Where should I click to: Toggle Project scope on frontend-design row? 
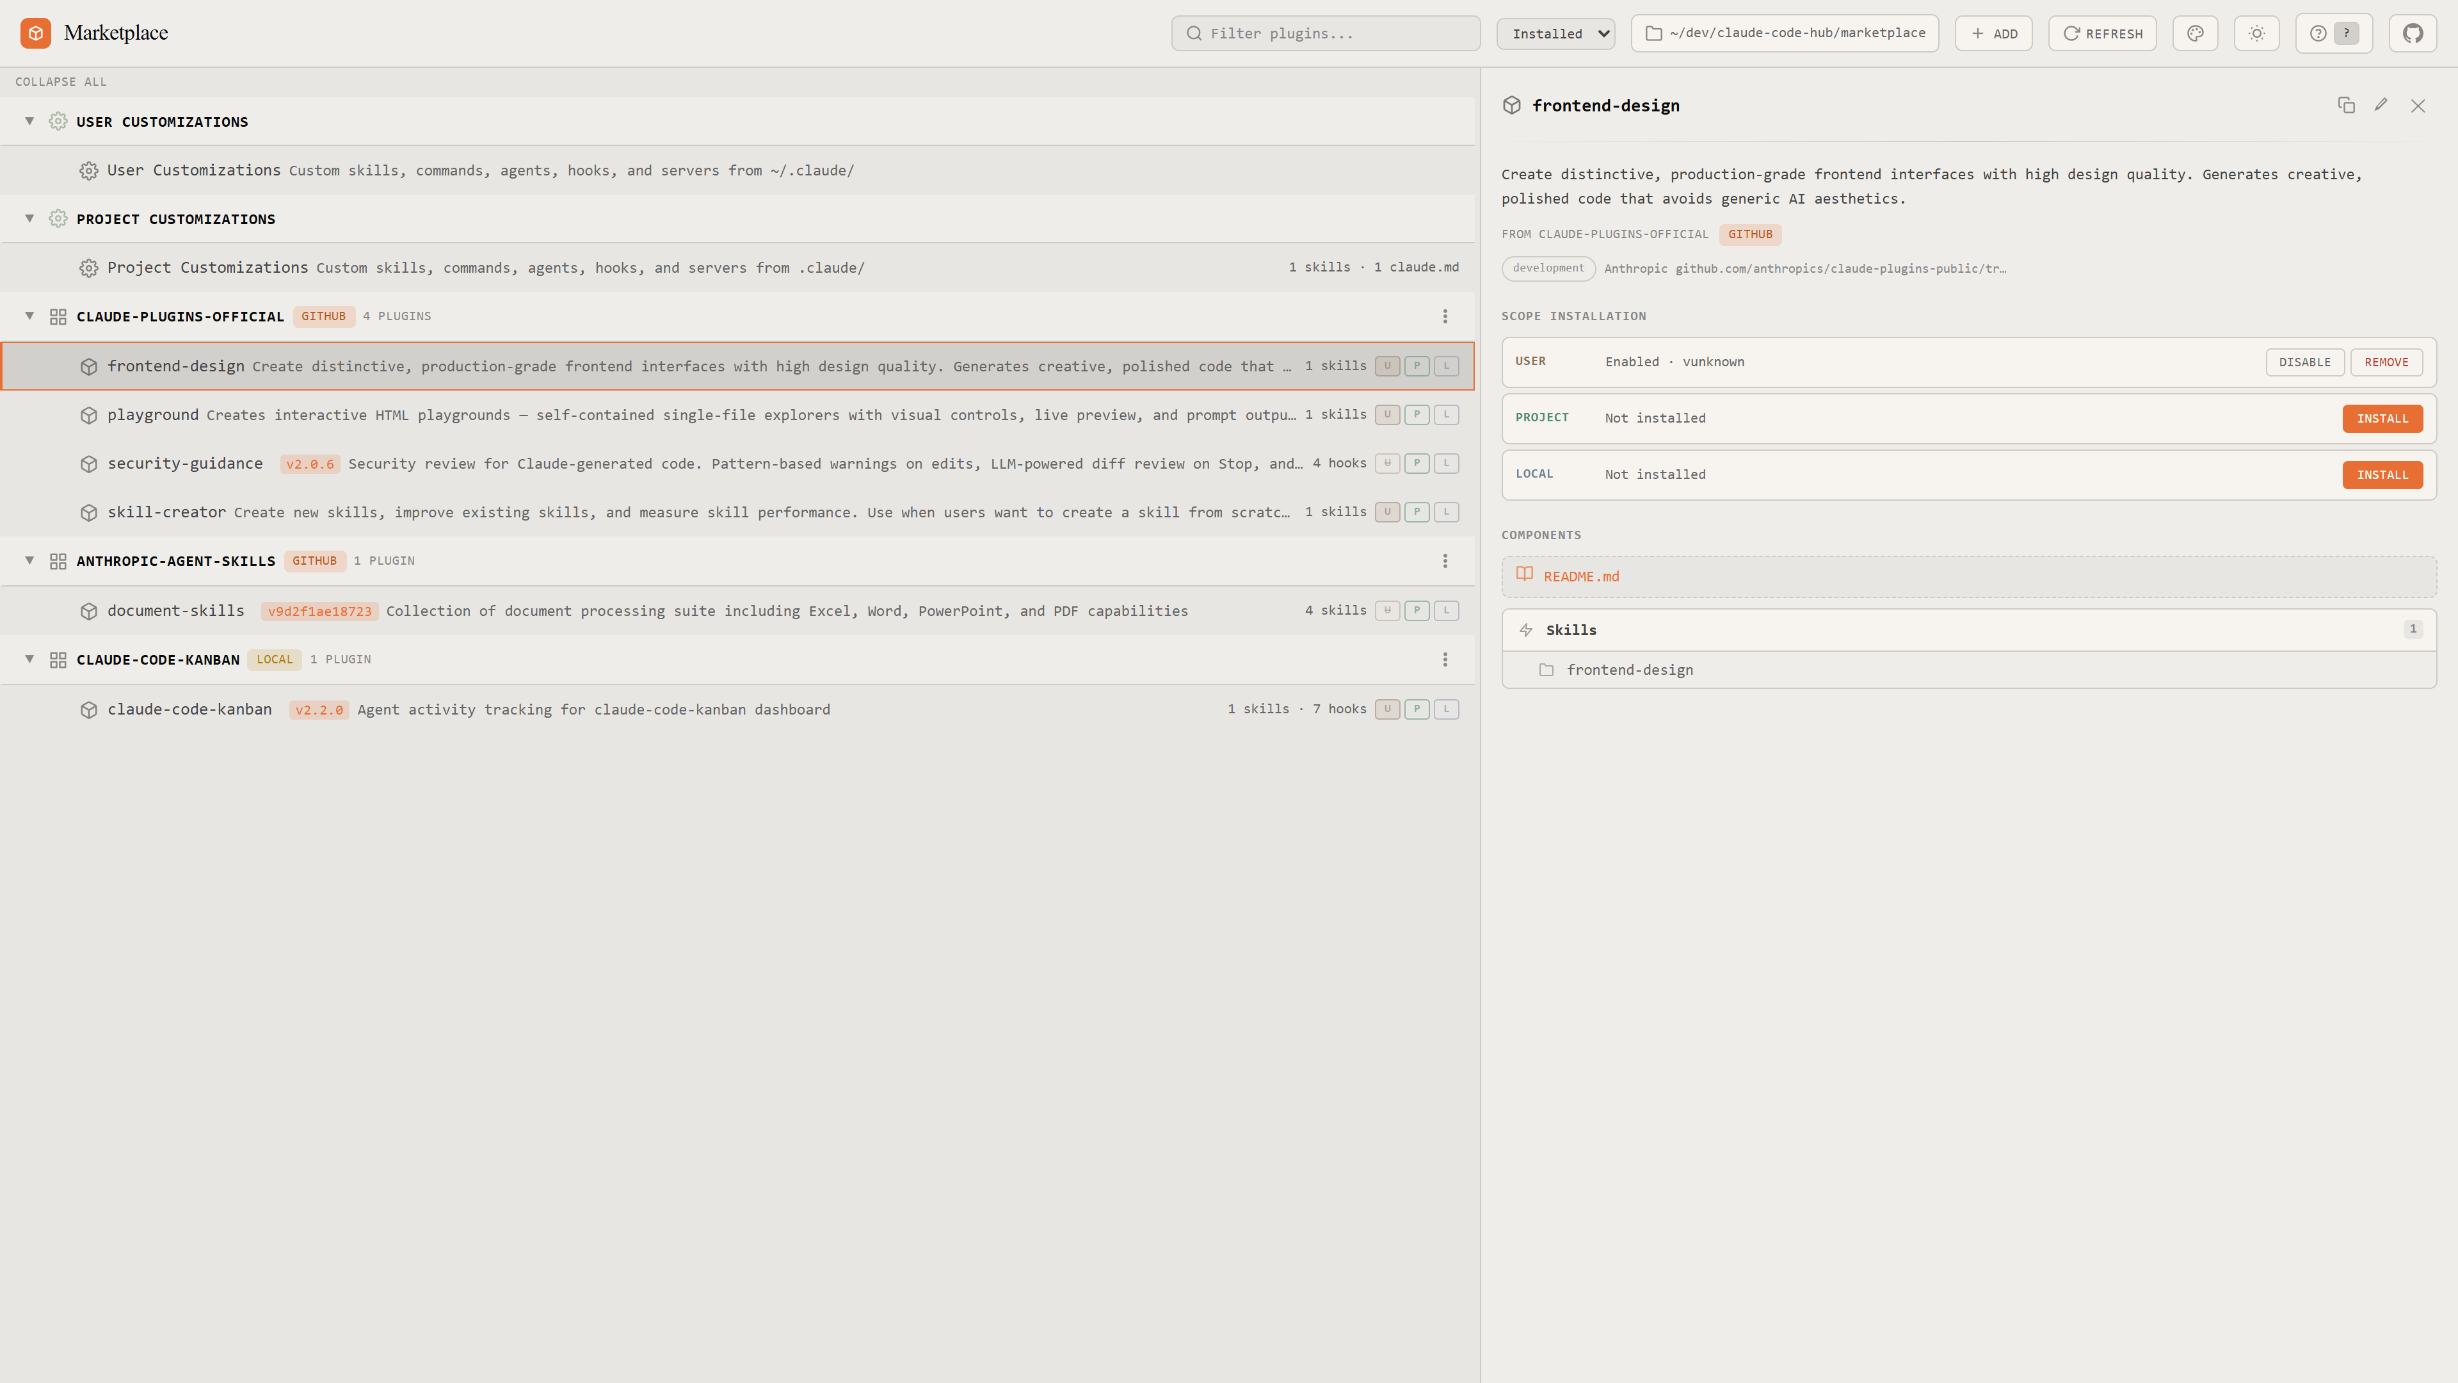click(1417, 366)
